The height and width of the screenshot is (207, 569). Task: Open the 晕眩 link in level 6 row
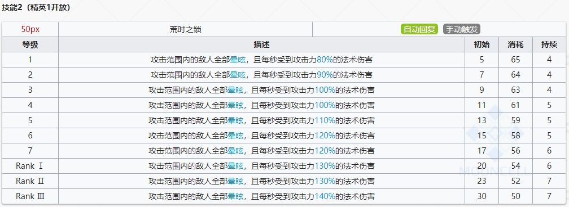(x=235, y=136)
